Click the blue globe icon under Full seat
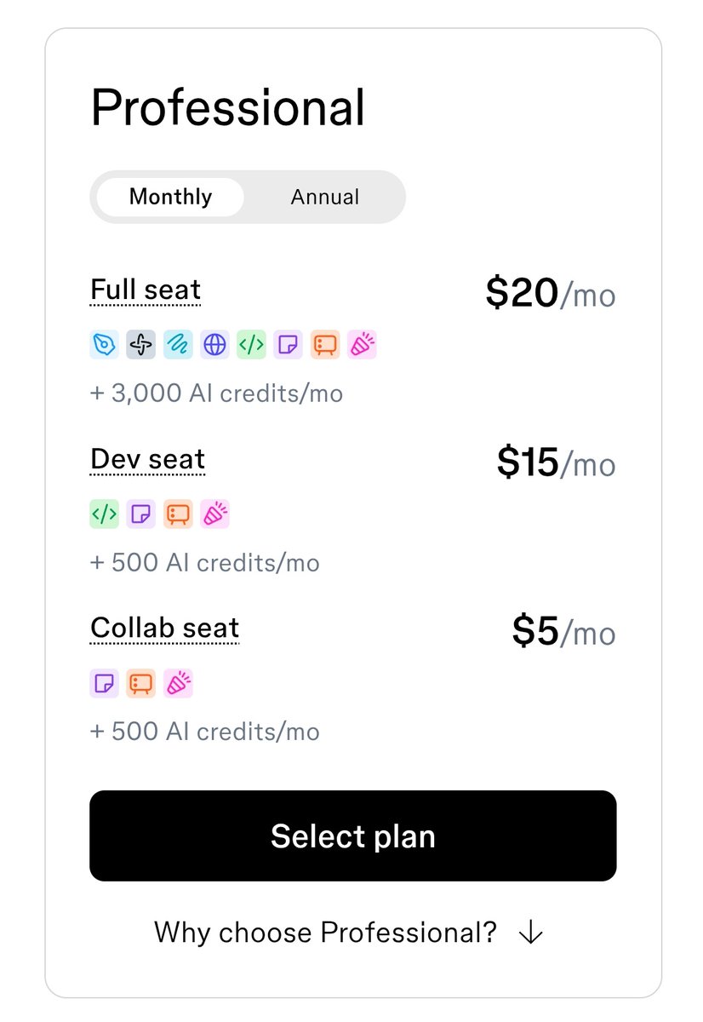Image resolution: width=703 pixels, height=1022 pixels. [214, 344]
